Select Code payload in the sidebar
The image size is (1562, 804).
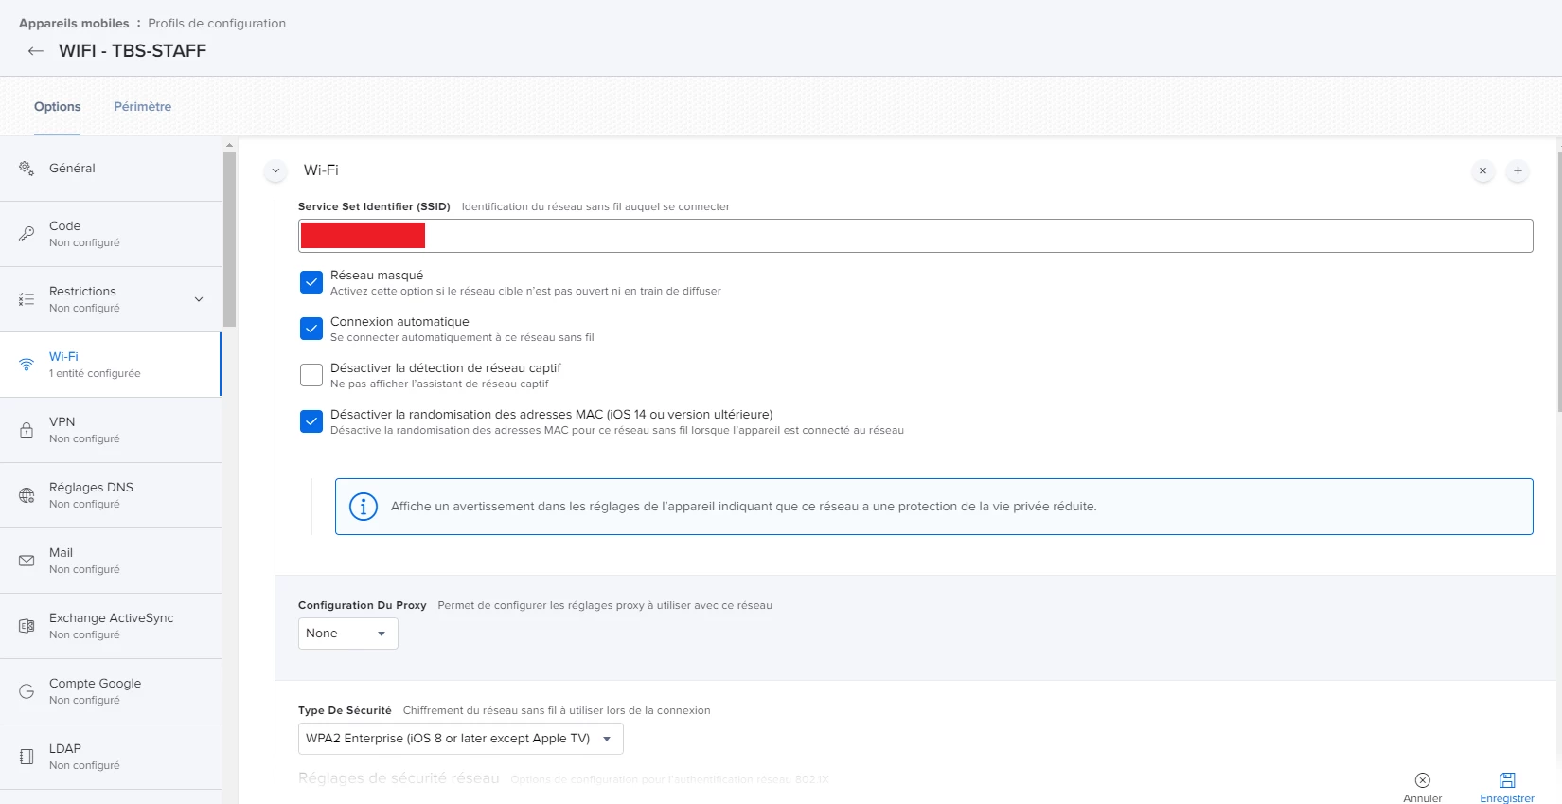[111, 234]
